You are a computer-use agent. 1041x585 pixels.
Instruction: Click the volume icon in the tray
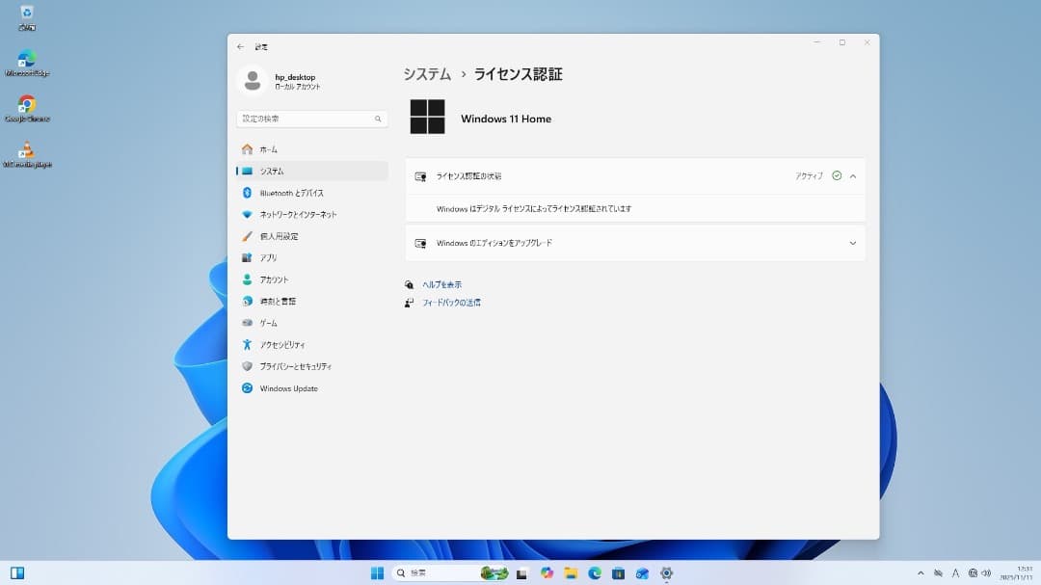click(x=987, y=573)
